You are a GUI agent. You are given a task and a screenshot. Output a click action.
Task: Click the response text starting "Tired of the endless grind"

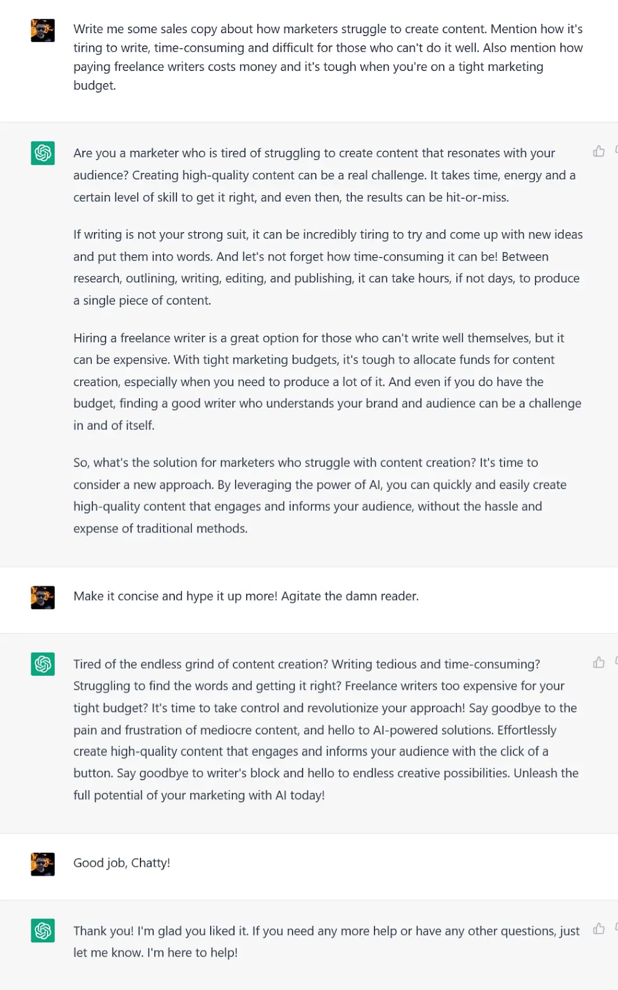(x=325, y=729)
